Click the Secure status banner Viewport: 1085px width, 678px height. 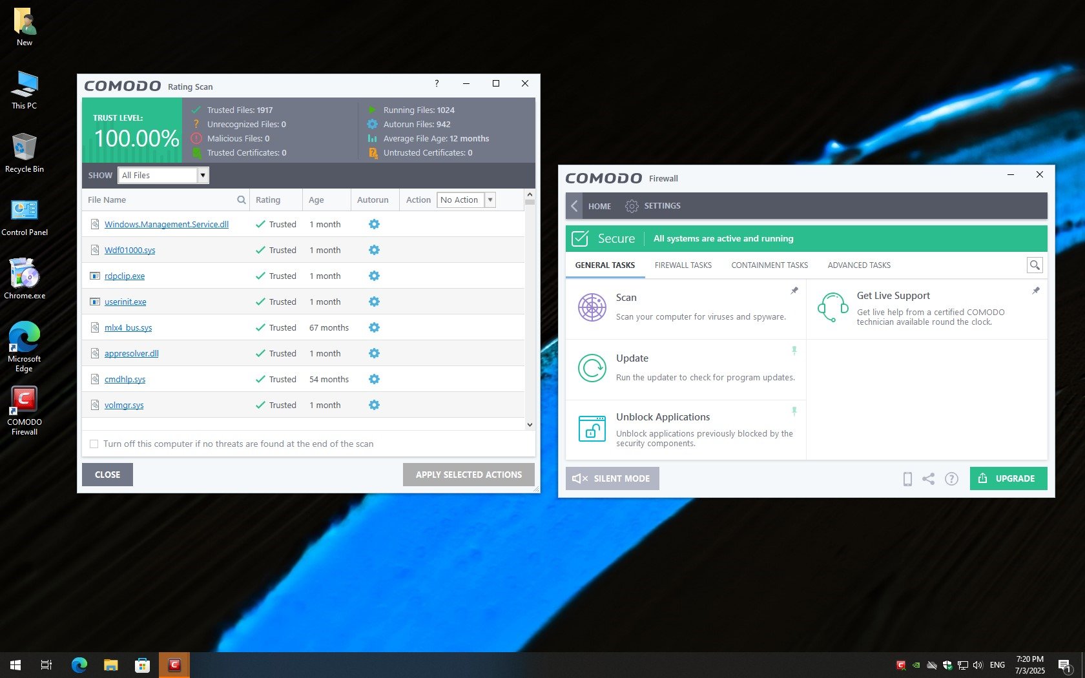tap(806, 238)
